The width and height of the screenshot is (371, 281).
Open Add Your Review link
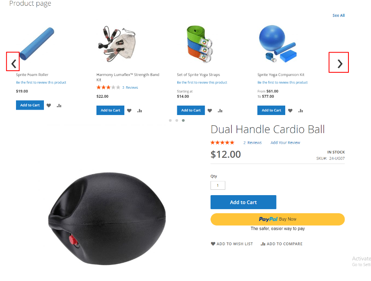pos(285,143)
